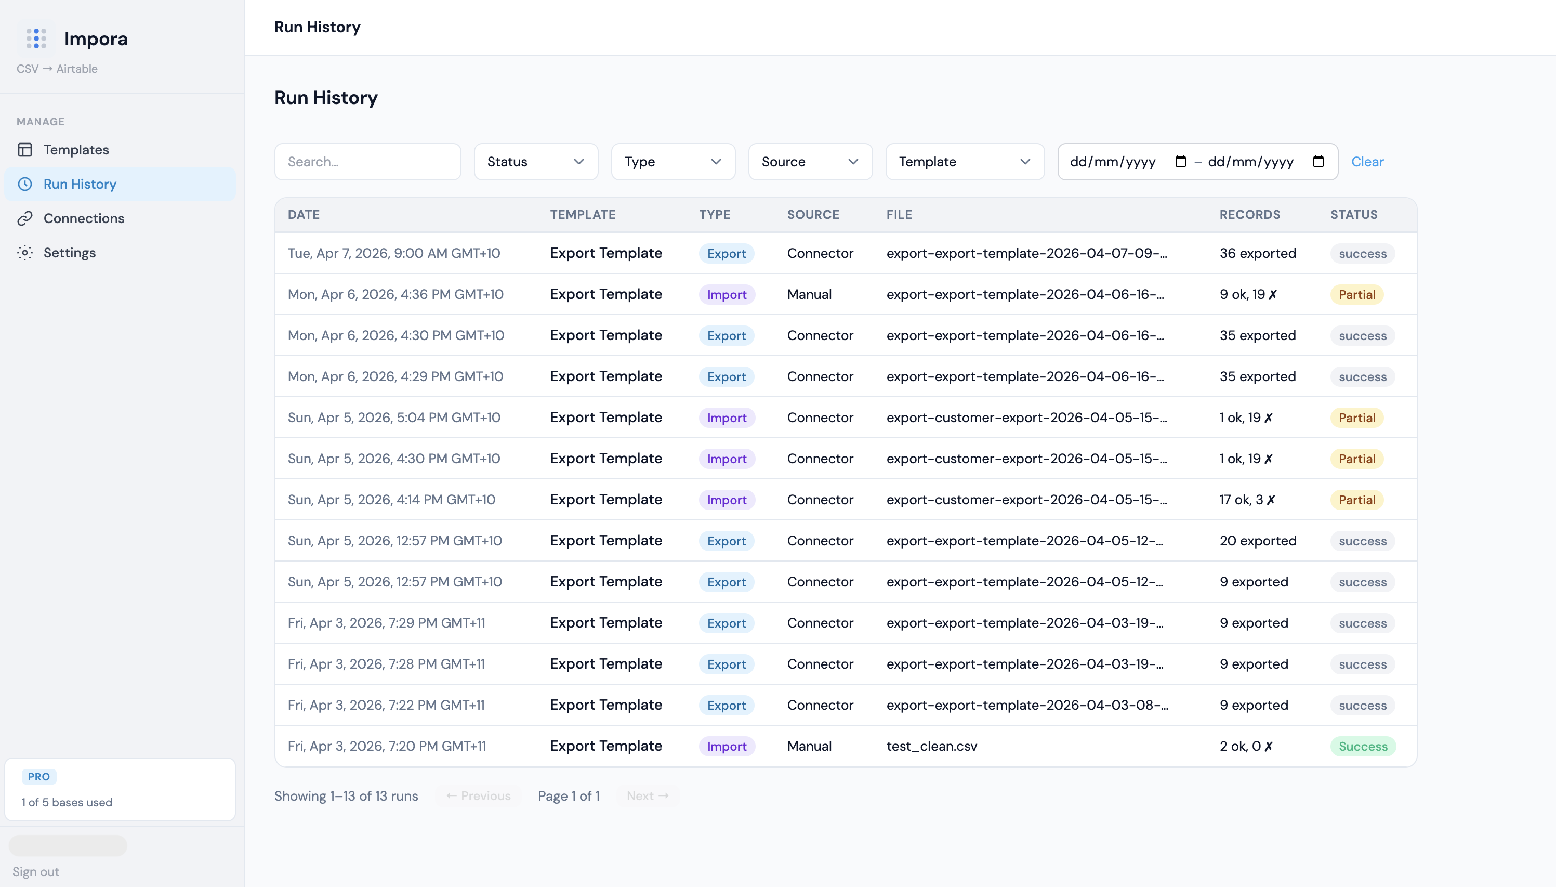The height and width of the screenshot is (887, 1556).
Task: Open the Mon, Apr 6, 4:36 PM run
Action: pyautogui.click(x=846, y=294)
